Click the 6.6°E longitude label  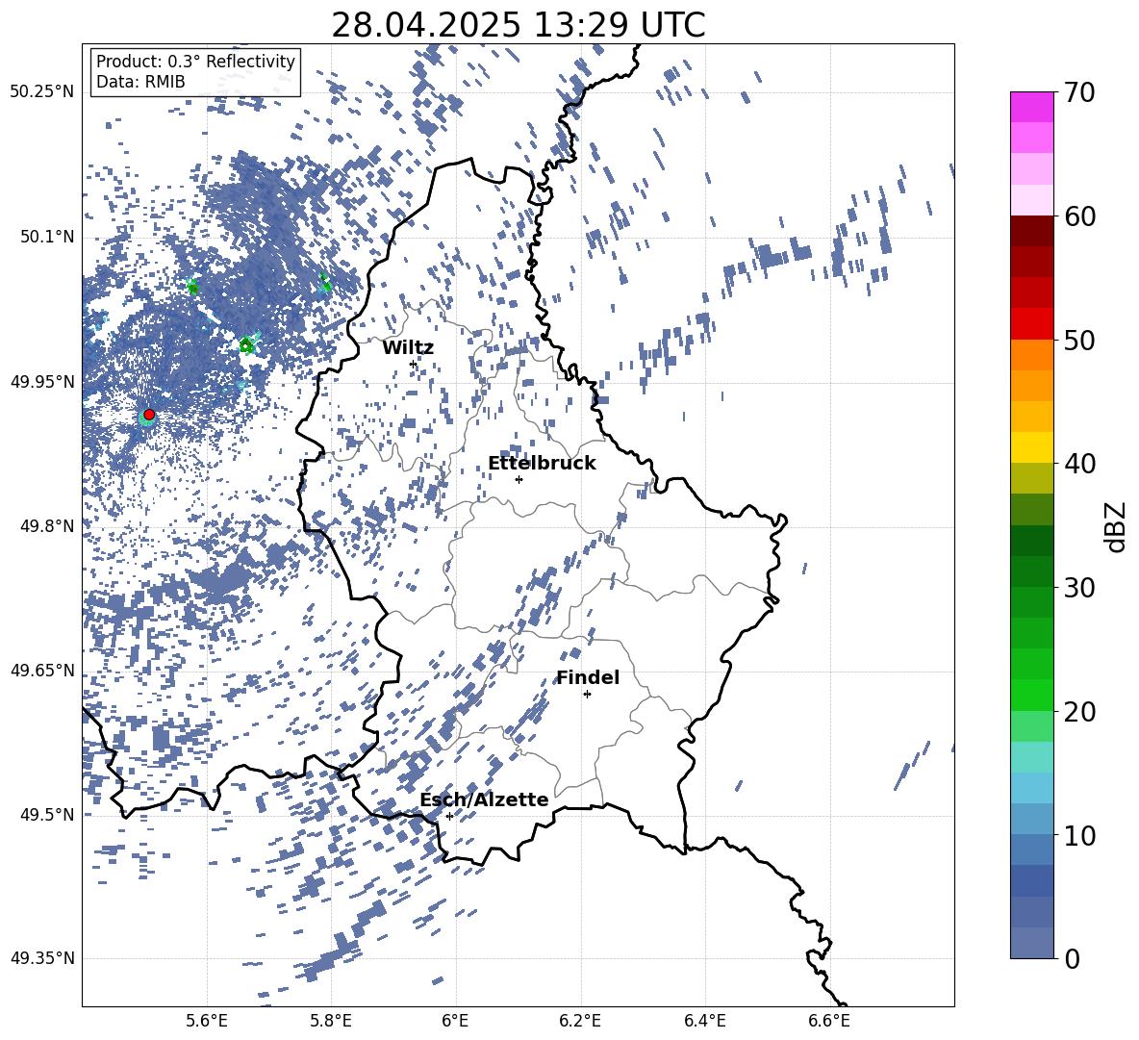click(x=829, y=1021)
